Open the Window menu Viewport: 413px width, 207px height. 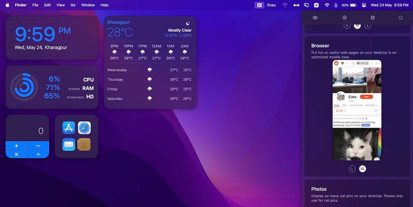(88, 5)
